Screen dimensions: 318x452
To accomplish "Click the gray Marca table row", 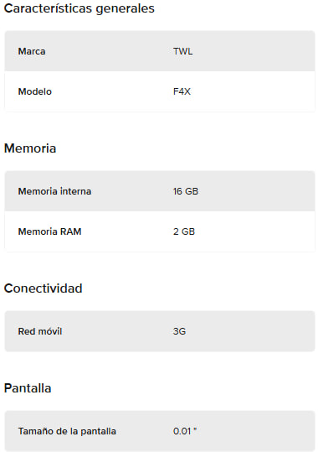I will [160, 51].
